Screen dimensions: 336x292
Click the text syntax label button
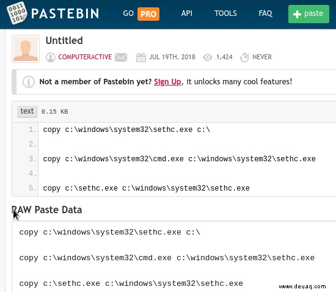(27, 111)
